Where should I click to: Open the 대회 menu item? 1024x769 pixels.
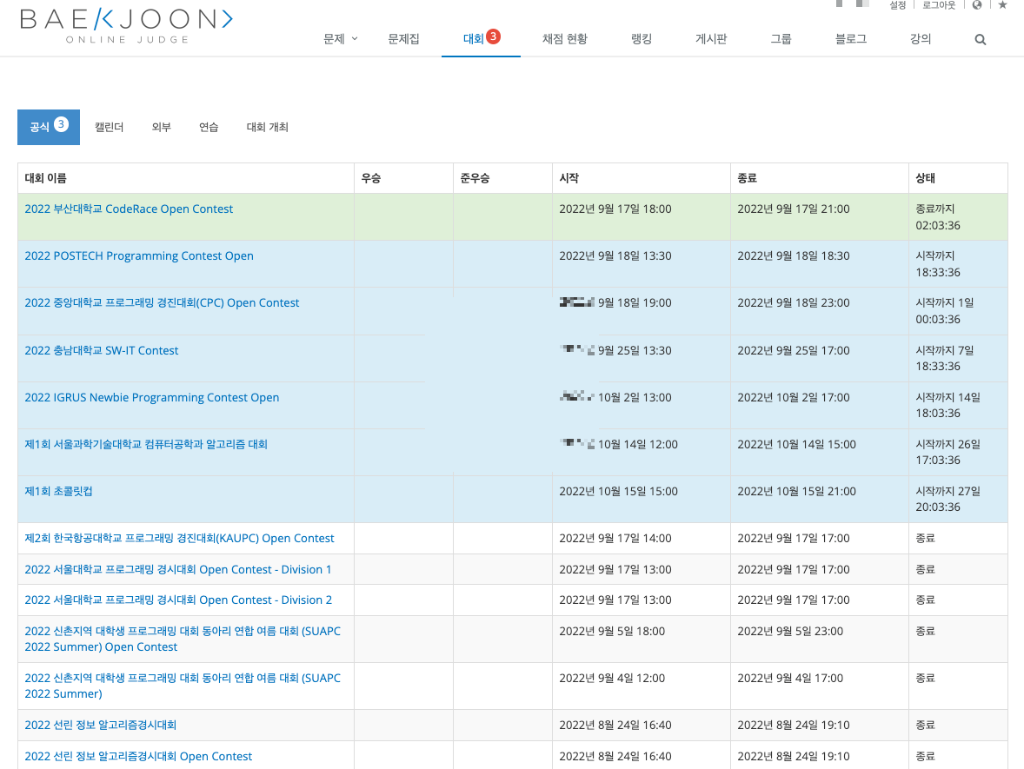click(482, 38)
